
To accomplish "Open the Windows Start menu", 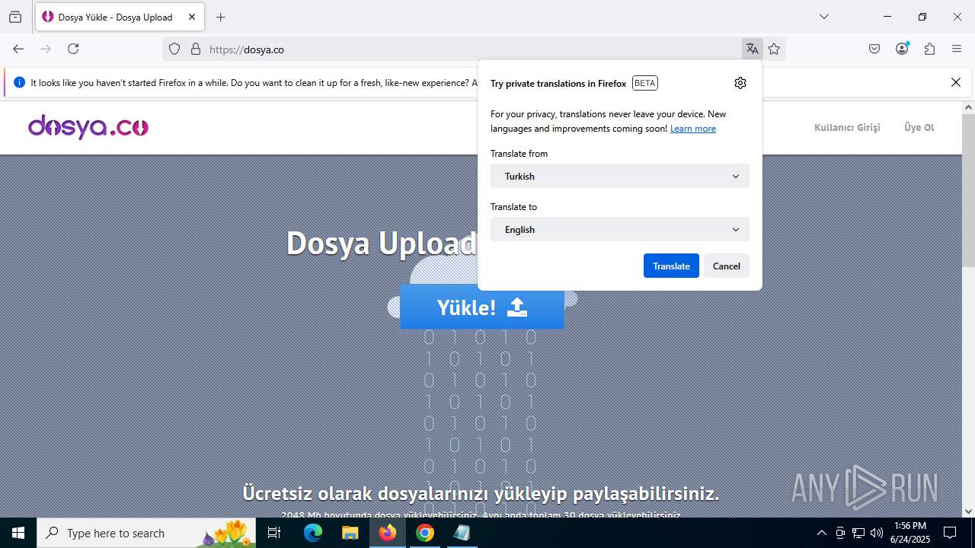I will pos(18,533).
